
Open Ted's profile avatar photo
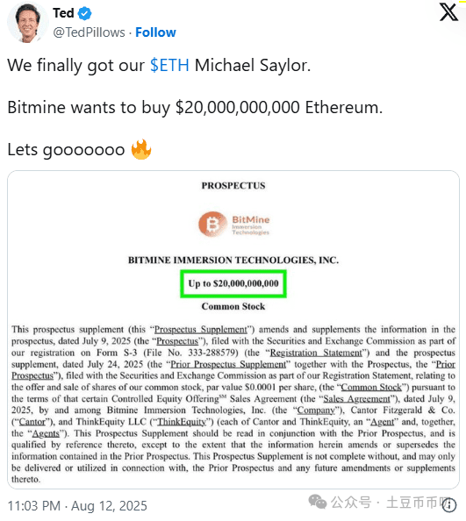(x=27, y=23)
